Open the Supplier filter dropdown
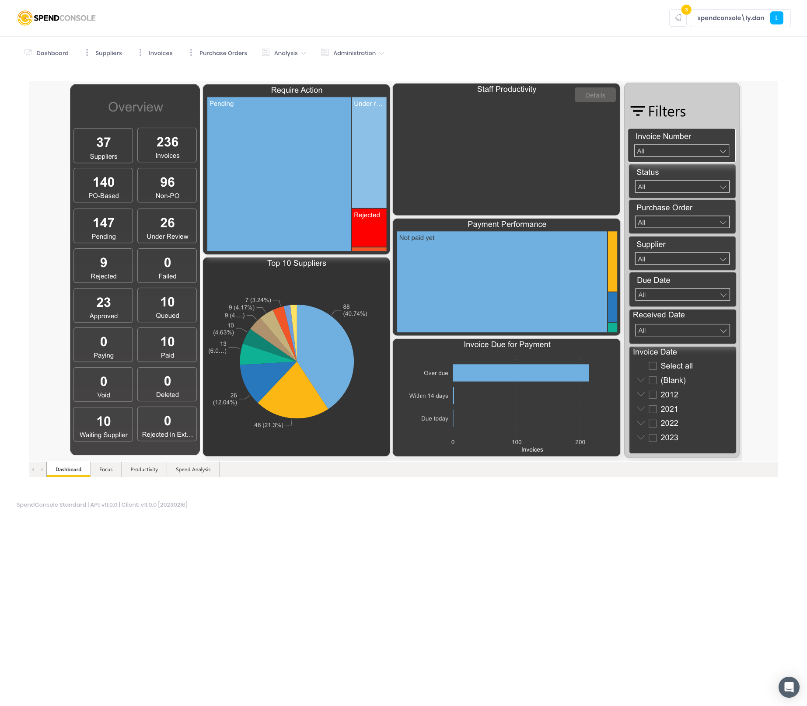Viewport: 807px width, 706px height. click(681, 258)
